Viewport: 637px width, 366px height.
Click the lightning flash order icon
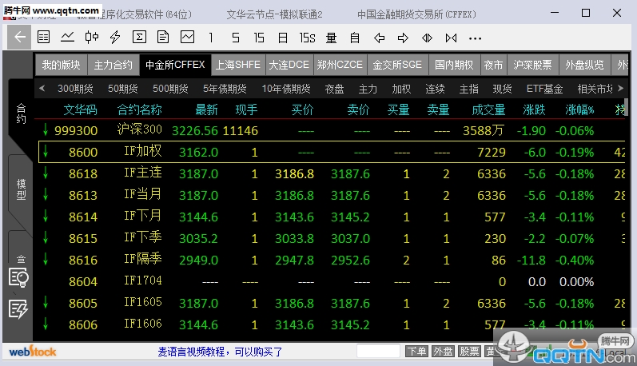[115, 38]
